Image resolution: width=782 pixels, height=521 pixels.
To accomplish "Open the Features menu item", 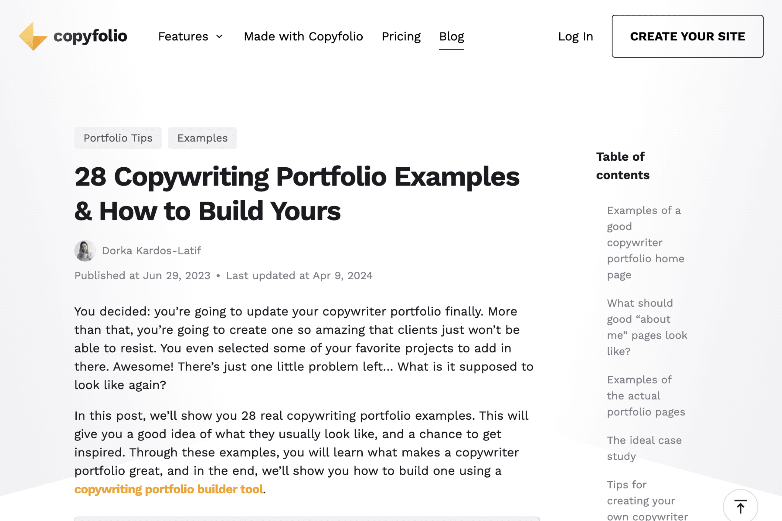I will coord(183,36).
